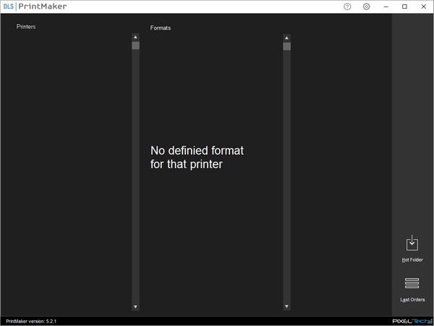Click the Hot Folder text label
This screenshot has height=326, width=434.
tap(412, 260)
